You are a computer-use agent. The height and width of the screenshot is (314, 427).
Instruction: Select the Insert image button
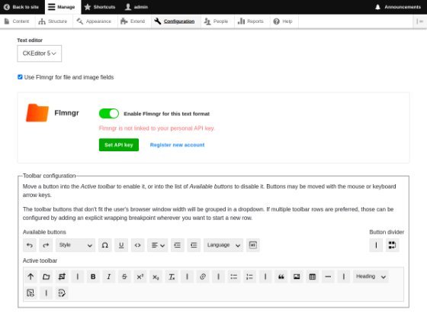pos(297,277)
